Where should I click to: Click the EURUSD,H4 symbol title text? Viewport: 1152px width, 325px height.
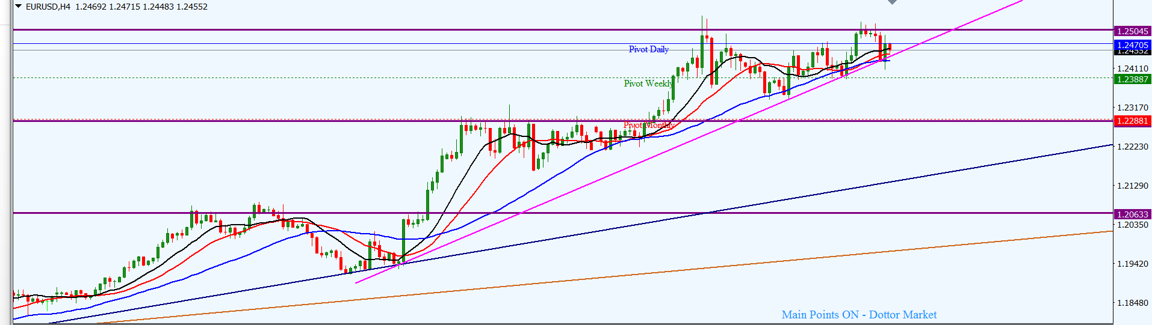pos(48,7)
